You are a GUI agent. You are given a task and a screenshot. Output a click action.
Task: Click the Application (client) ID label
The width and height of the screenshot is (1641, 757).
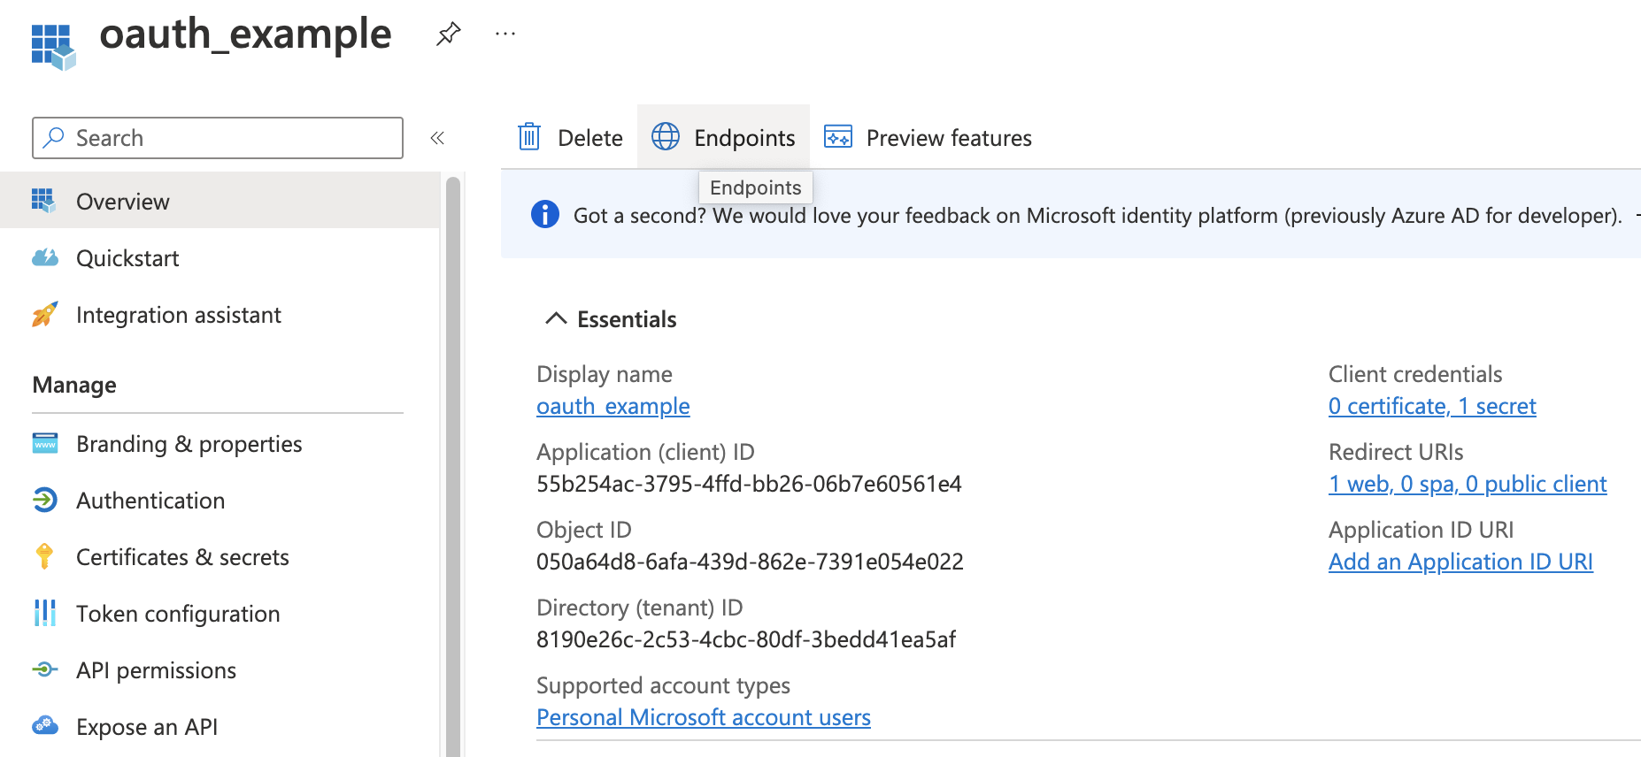pos(645,452)
